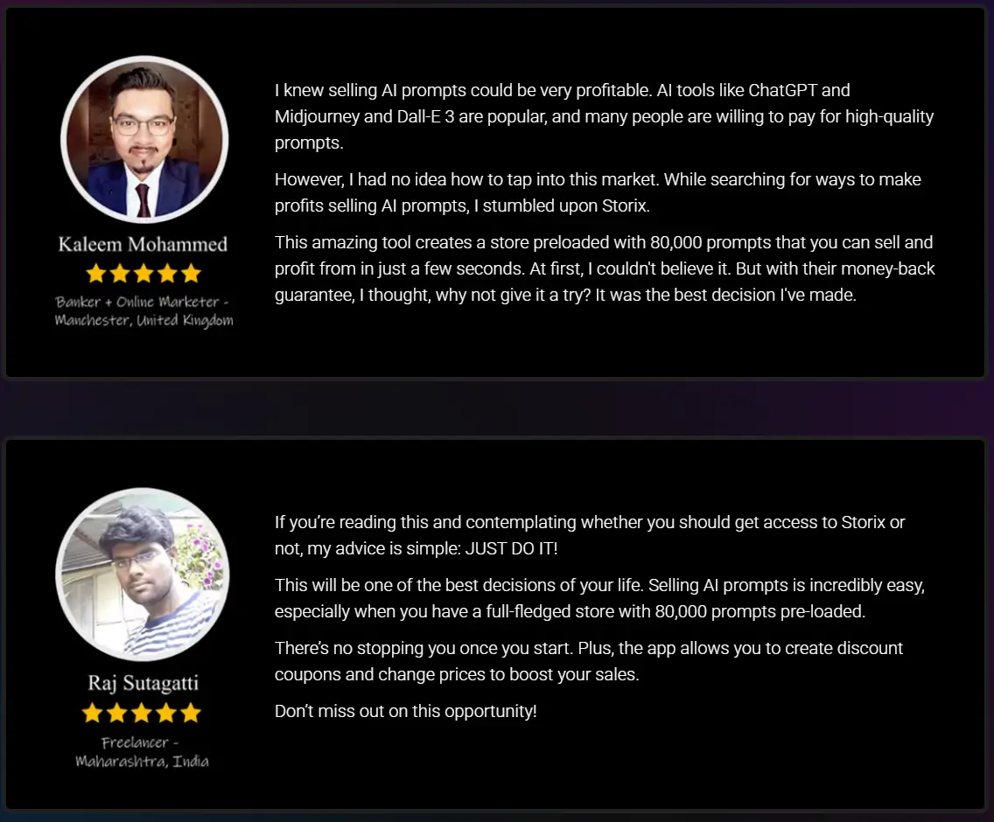994x822 pixels.
Task: Click Kaleem Mohammed's profile photo
Action: [x=144, y=139]
